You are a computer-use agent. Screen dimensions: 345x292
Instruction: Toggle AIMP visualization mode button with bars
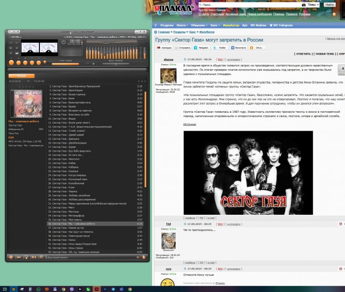click(17, 53)
